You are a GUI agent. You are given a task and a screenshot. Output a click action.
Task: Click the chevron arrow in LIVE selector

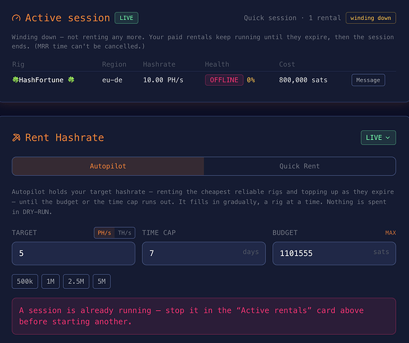tap(388, 138)
